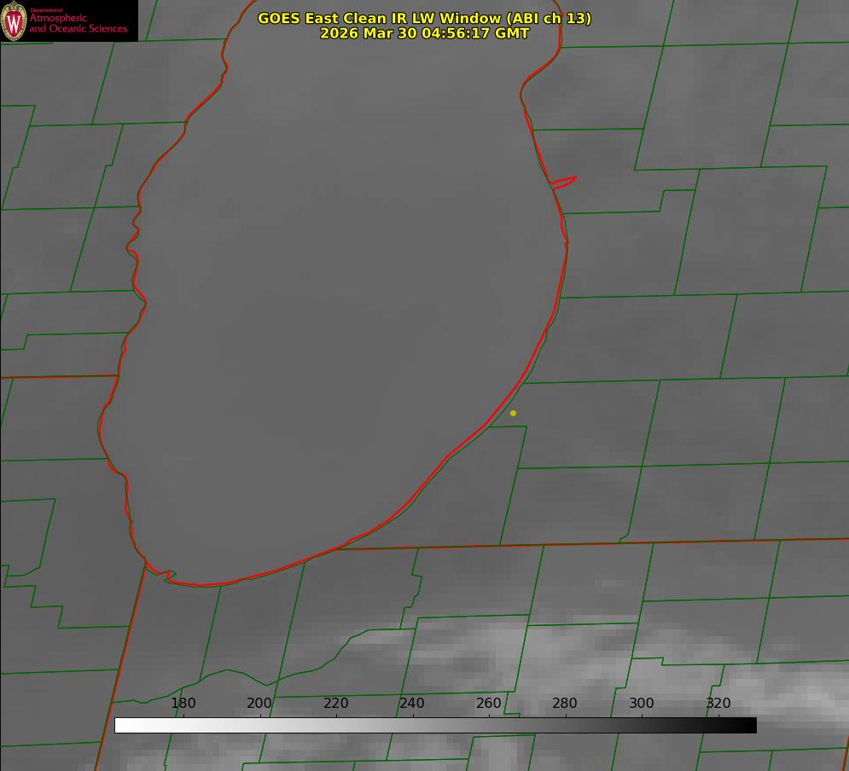Click the 320 colorbar label
This screenshot has width=849, height=771.
click(x=718, y=703)
